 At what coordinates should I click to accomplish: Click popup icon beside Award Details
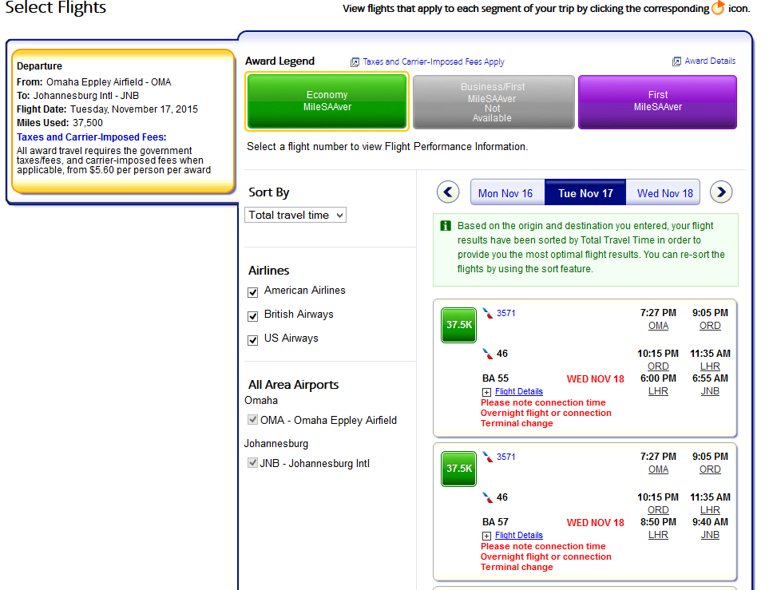pyautogui.click(x=676, y=61)
